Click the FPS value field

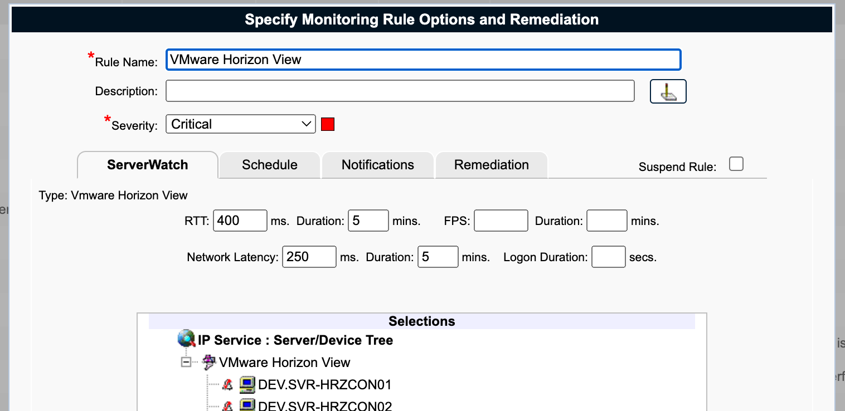click(x=501, y=221)
